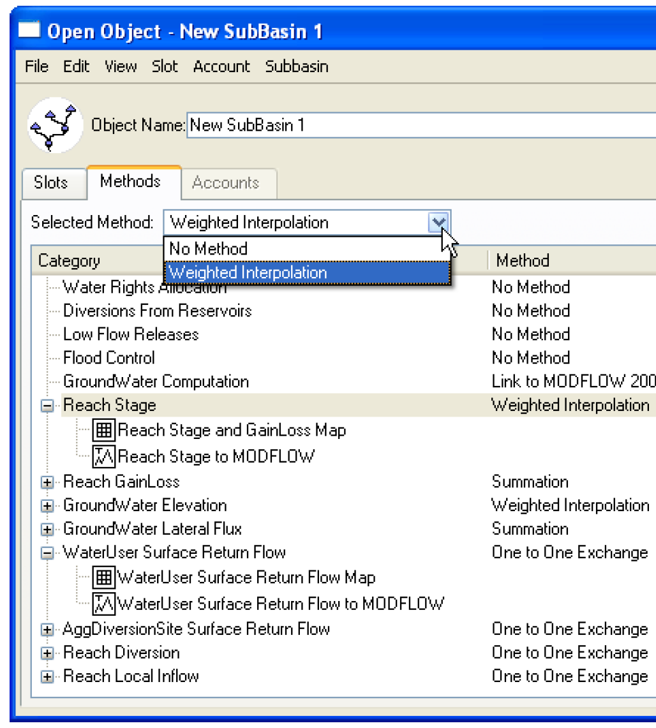Image resolution: width=656 pixels, height=728 pixels.
Task: Select the Low Flow Releases category
Action: tap(131, 334)
